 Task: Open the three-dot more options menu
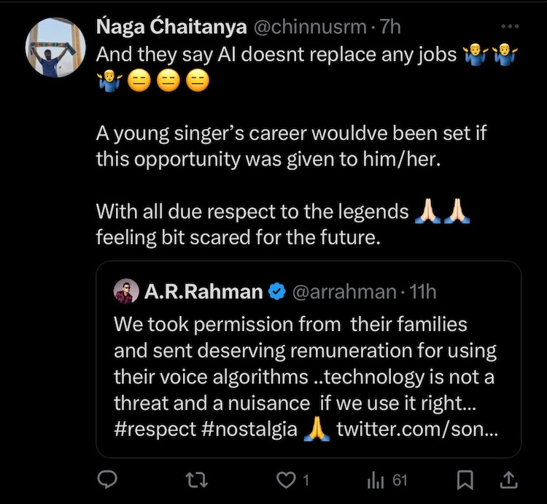click(510, 27)
